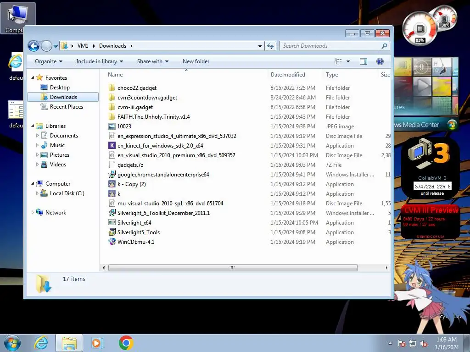Sort by Type column header
This screenshot has height=352, width=470.
[x=350, y=75]
